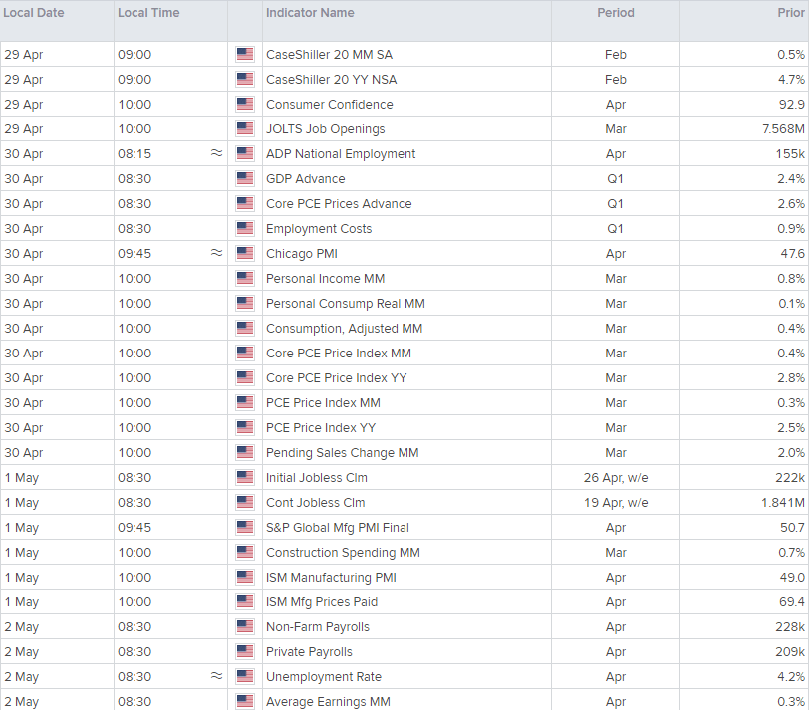Click the US flag beside Consumer Confidence
Image resolution: width=809 pixels, height=710 pixels.
[245, 105]
